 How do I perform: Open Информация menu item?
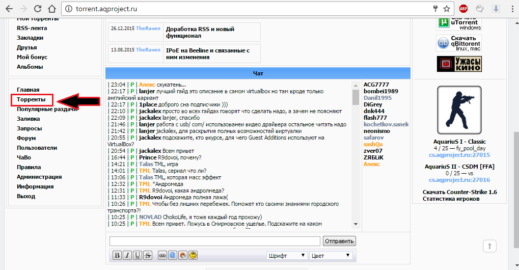pyautogui.click(x=35, y=186)
